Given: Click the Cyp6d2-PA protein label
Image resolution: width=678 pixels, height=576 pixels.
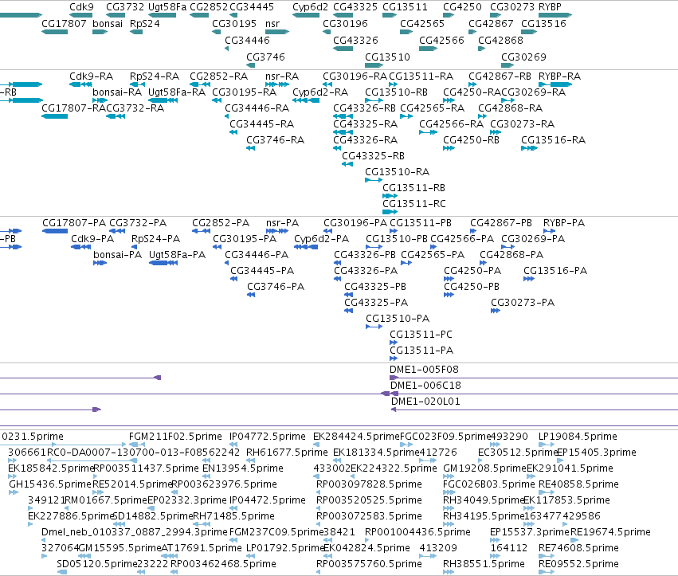Looking at the screenshot, I should (321, 239).
